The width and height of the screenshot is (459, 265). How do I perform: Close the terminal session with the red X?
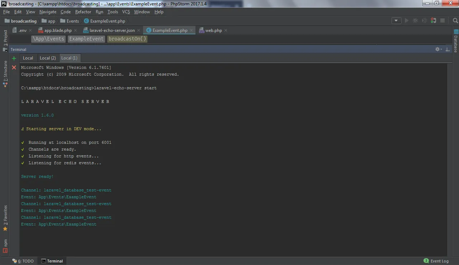14,67
